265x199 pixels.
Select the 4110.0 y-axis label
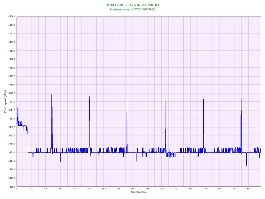click(x=12, y=85)
